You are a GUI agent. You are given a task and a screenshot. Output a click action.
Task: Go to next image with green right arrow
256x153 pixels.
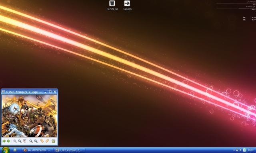(8, 141)
